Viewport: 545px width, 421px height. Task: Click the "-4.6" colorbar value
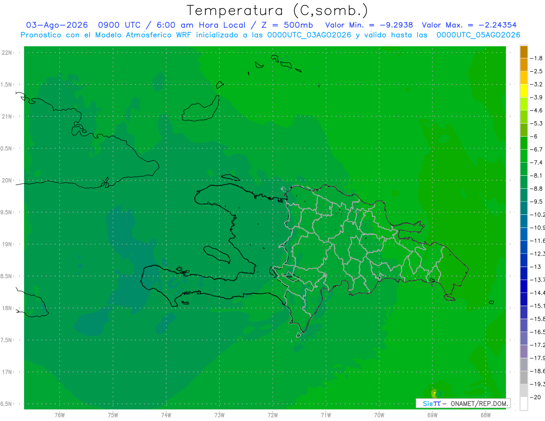coord(536,110)
